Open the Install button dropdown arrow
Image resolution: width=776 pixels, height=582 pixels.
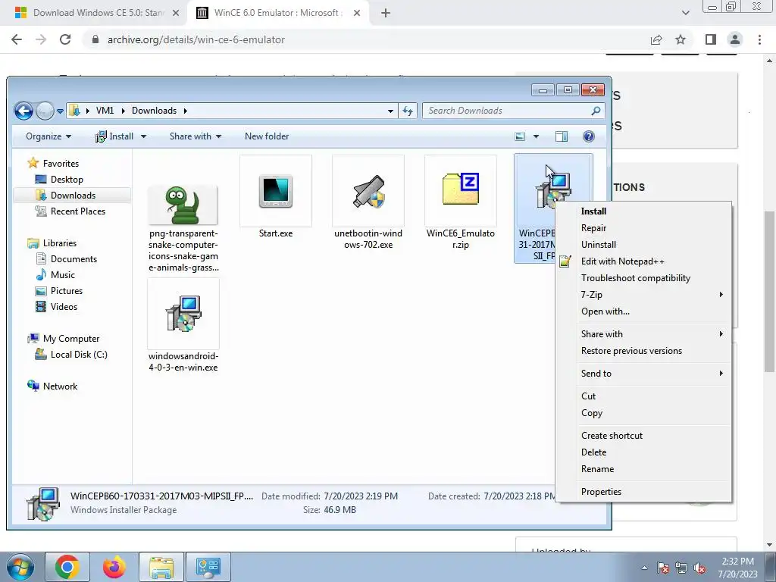point(143,136)
